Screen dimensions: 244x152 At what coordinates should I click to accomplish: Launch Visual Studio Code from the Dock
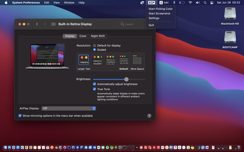coord(99,147)
